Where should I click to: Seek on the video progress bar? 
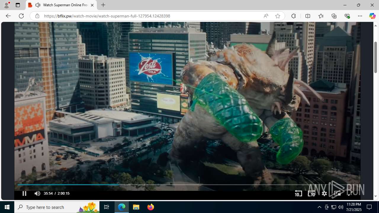tap(187, 185)
